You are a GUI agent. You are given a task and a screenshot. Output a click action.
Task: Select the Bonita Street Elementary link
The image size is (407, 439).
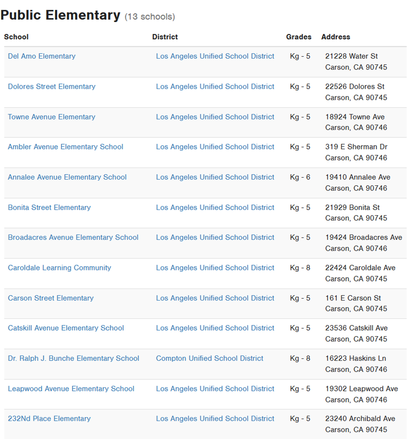point(49,207)
